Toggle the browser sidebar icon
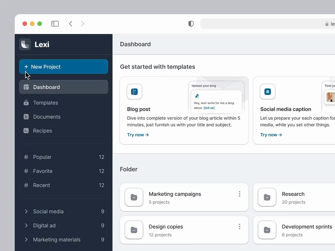The height and width of the screenshot is (251, 335). (55, 24)
